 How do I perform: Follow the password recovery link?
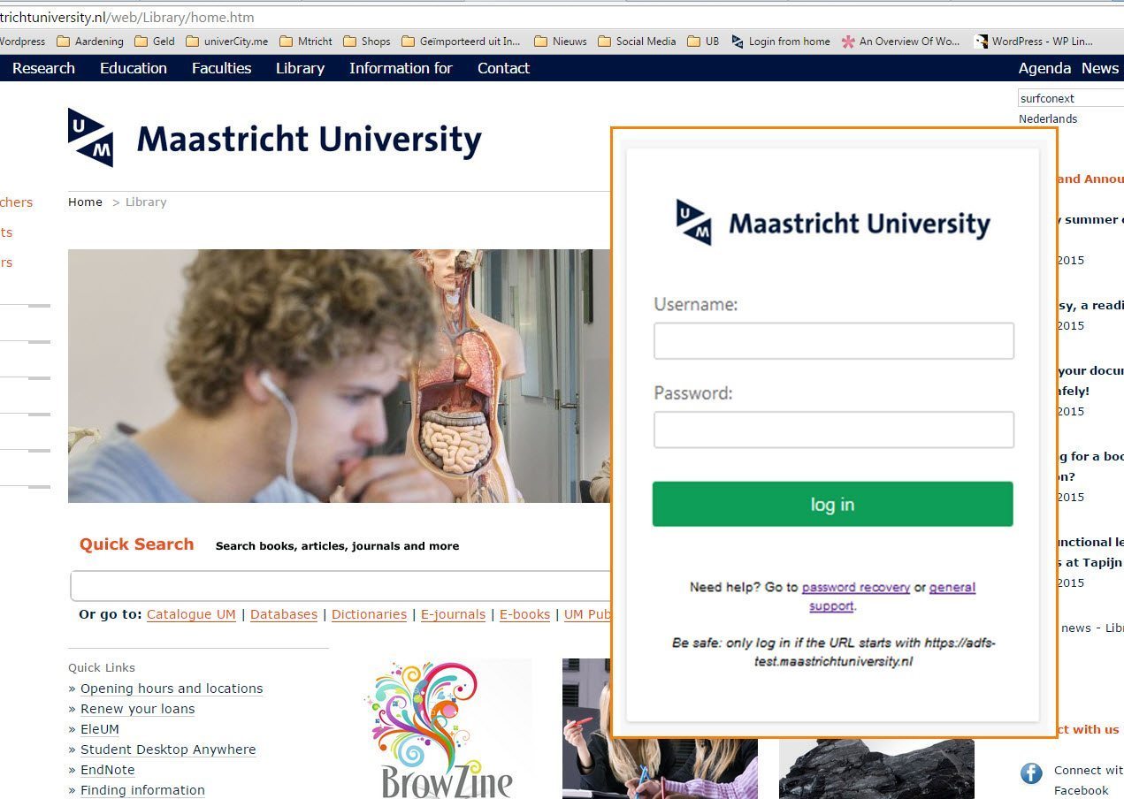click(x=856, y=587)
